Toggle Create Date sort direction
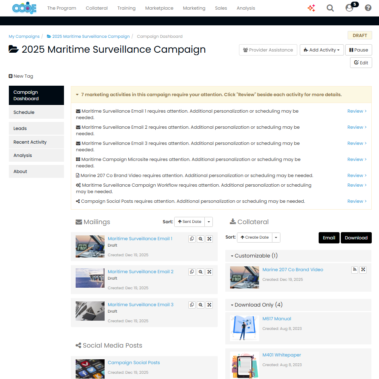The height and width of the screenshot is (379, 379). click(255, 238)
